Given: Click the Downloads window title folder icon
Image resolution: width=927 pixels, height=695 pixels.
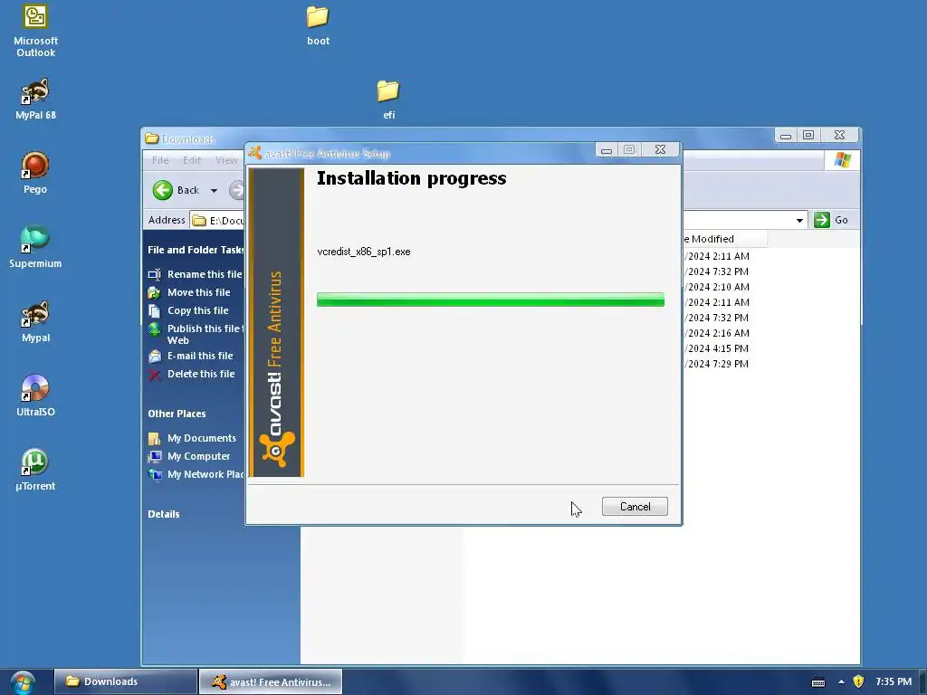Looking at the screenshot, I should [152, 138].
